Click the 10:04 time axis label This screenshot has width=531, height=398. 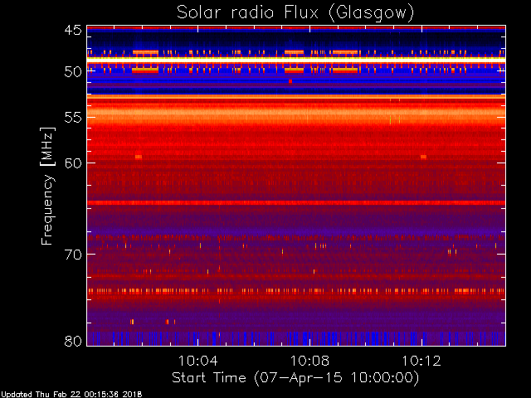(198, 361)
